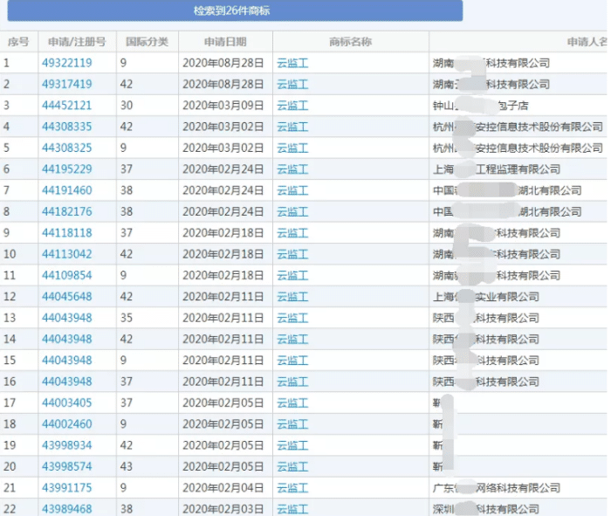Click the 申请/注册号 column header
The image size is (611, 516).
(x=77, y=42)
